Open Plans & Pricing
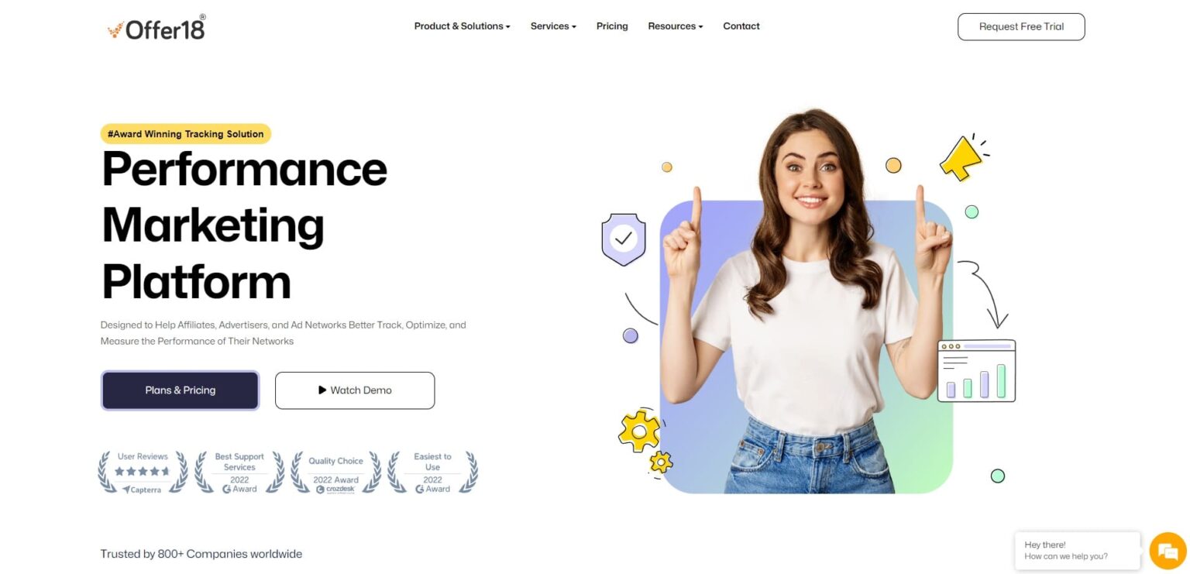Viewport: 1190px width, 574px height. pos(180,390)
